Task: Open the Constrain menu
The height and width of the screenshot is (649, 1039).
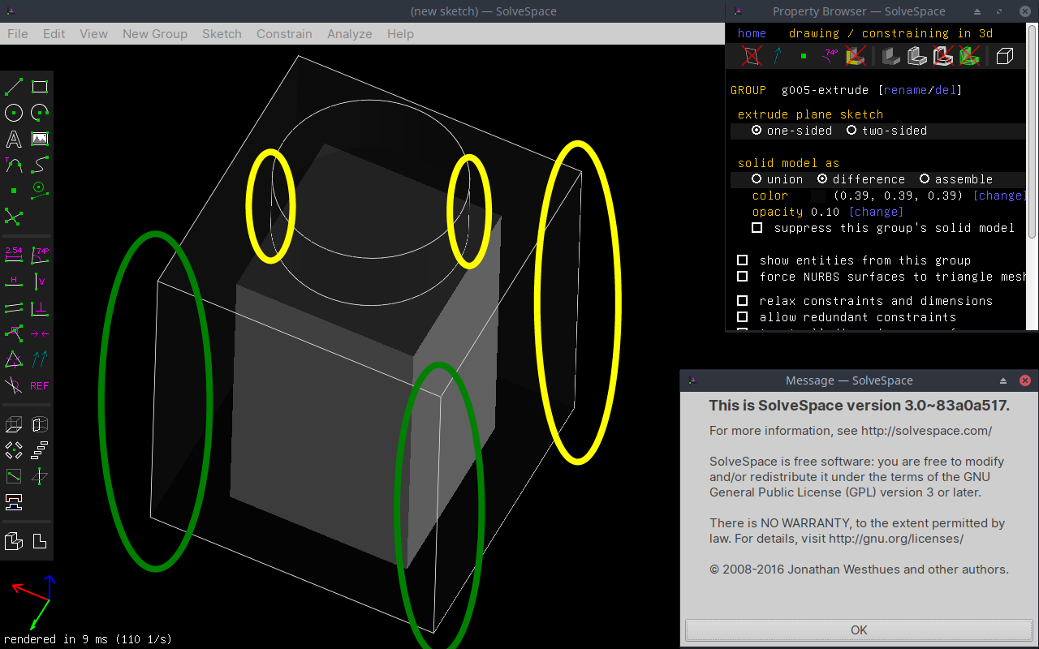Action: coord(284,34)
